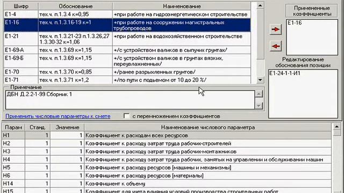The height and width of the screenshot is (193, 344).
Task: Select the H4 parameter row
Action: point(167,160)
